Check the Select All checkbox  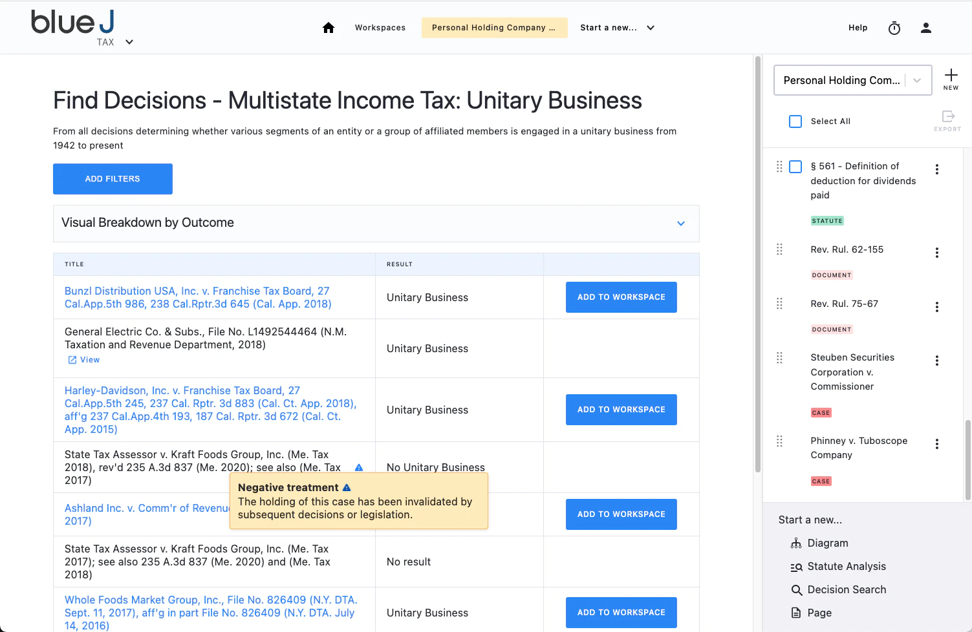(795, 121)
